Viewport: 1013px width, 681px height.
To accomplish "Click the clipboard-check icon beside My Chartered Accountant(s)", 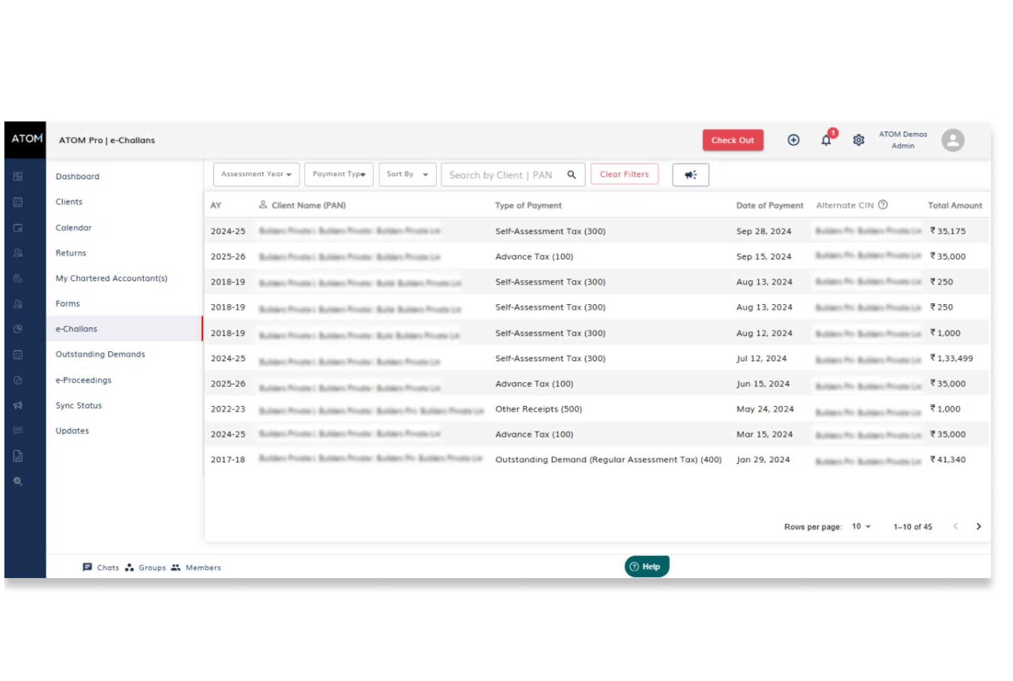I will [18, 279].
